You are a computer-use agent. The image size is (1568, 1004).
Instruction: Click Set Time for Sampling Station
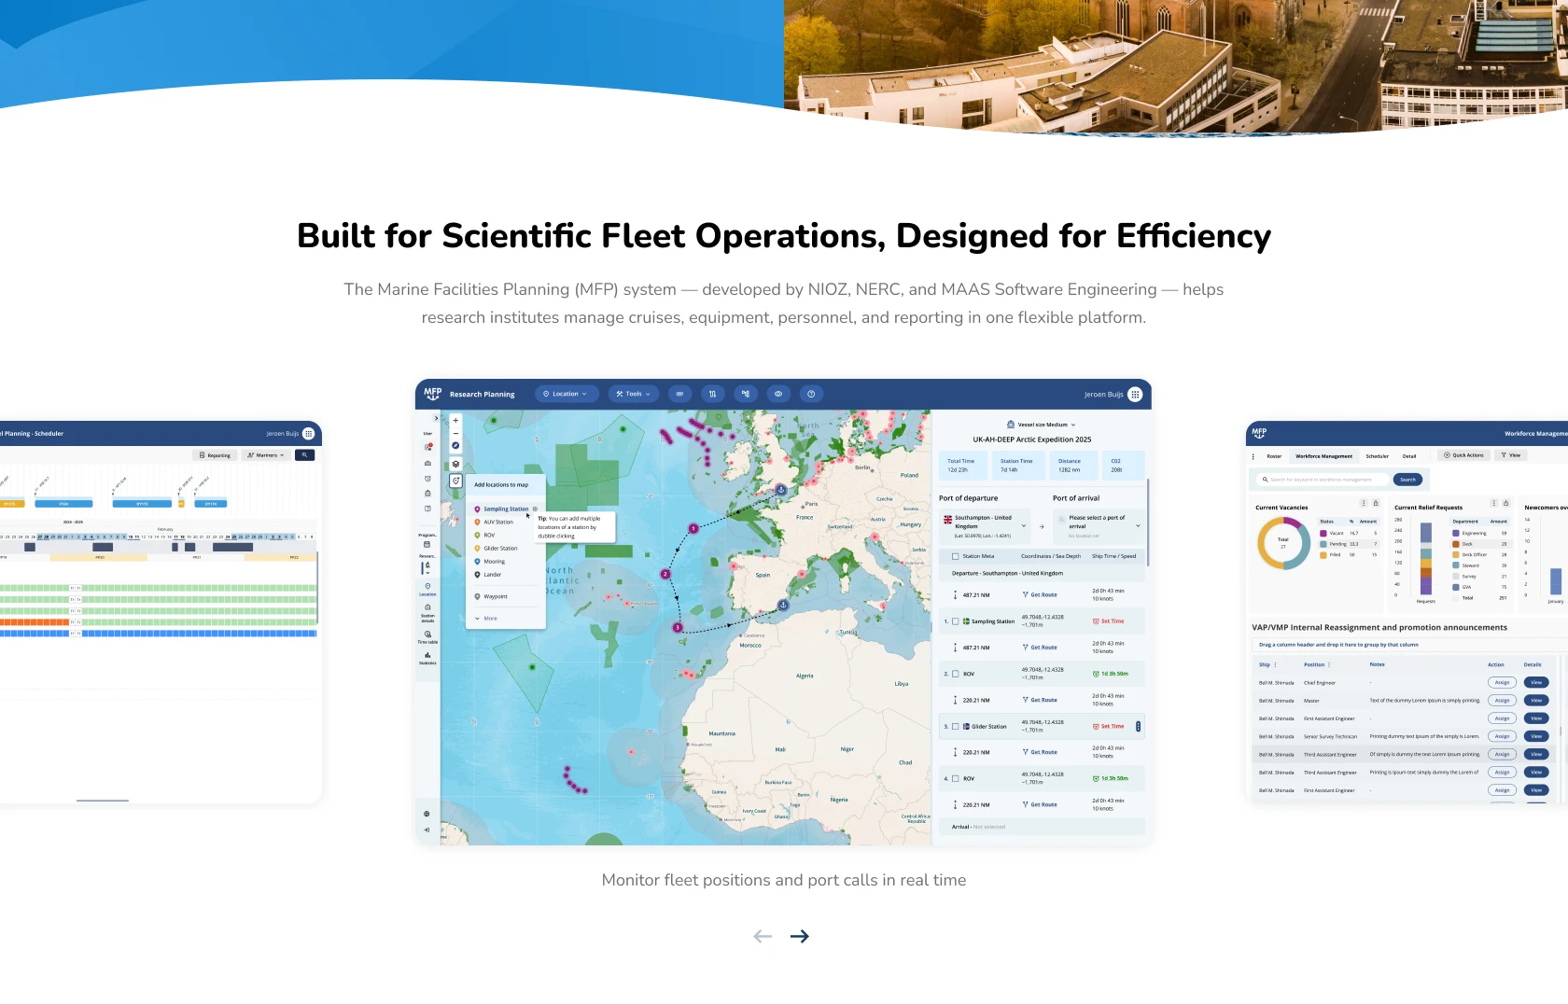pyautogui.click(x=1109, y=621)
